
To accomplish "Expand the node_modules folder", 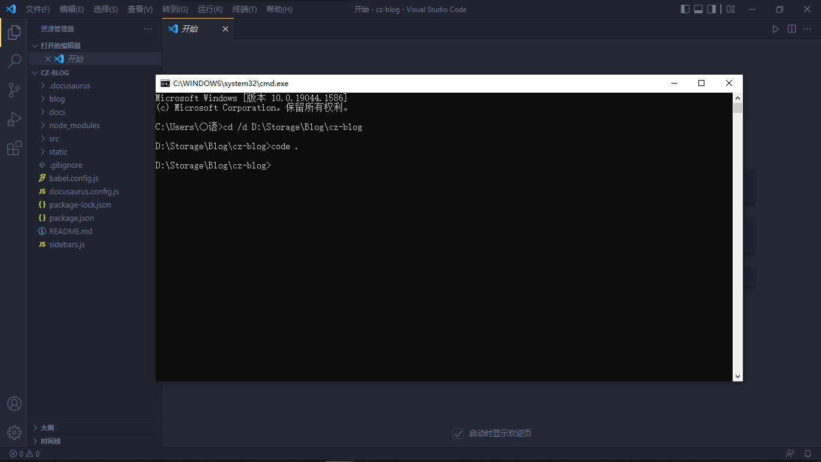I will coord(96,125).
